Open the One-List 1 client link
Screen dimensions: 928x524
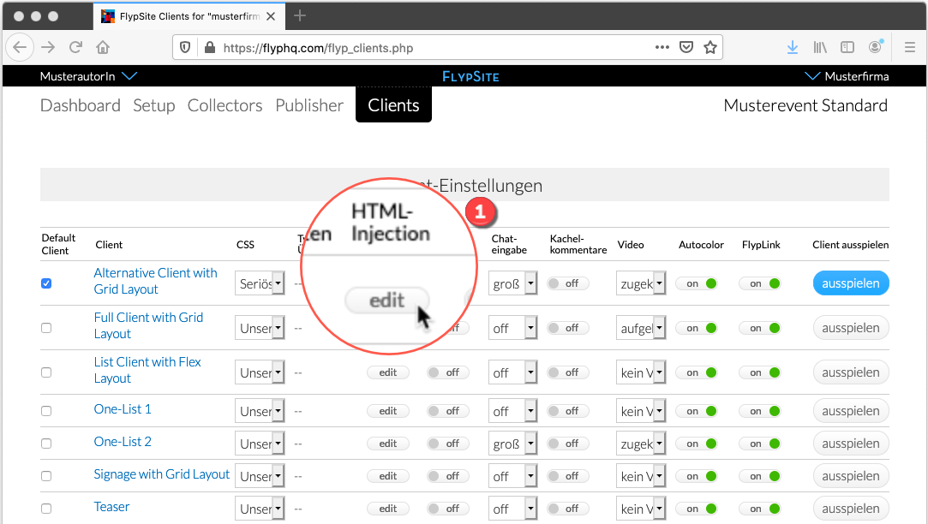123,409
